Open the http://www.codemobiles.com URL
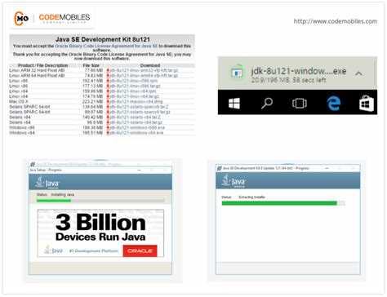Viewport: 387px width, 297px height. [x=336, y=21]
